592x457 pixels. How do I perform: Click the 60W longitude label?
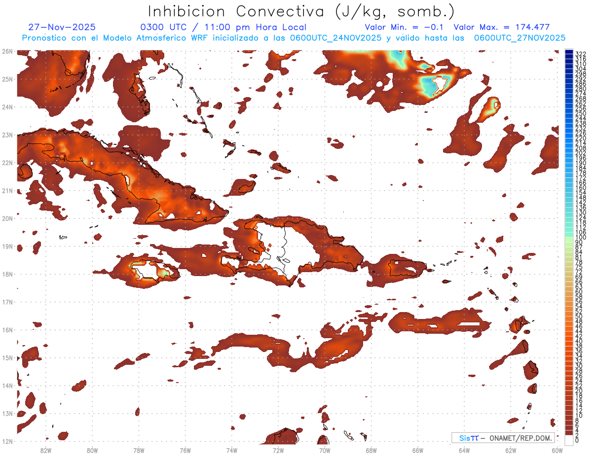click(x=557, y=450)
